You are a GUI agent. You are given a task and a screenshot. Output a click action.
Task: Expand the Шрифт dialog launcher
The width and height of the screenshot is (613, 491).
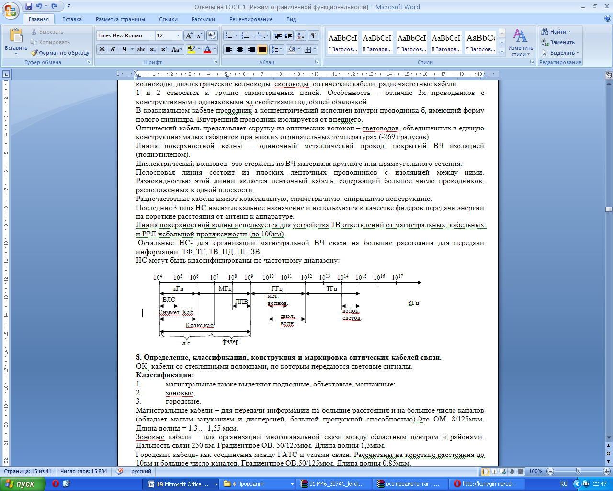click(x=216, y=62)
